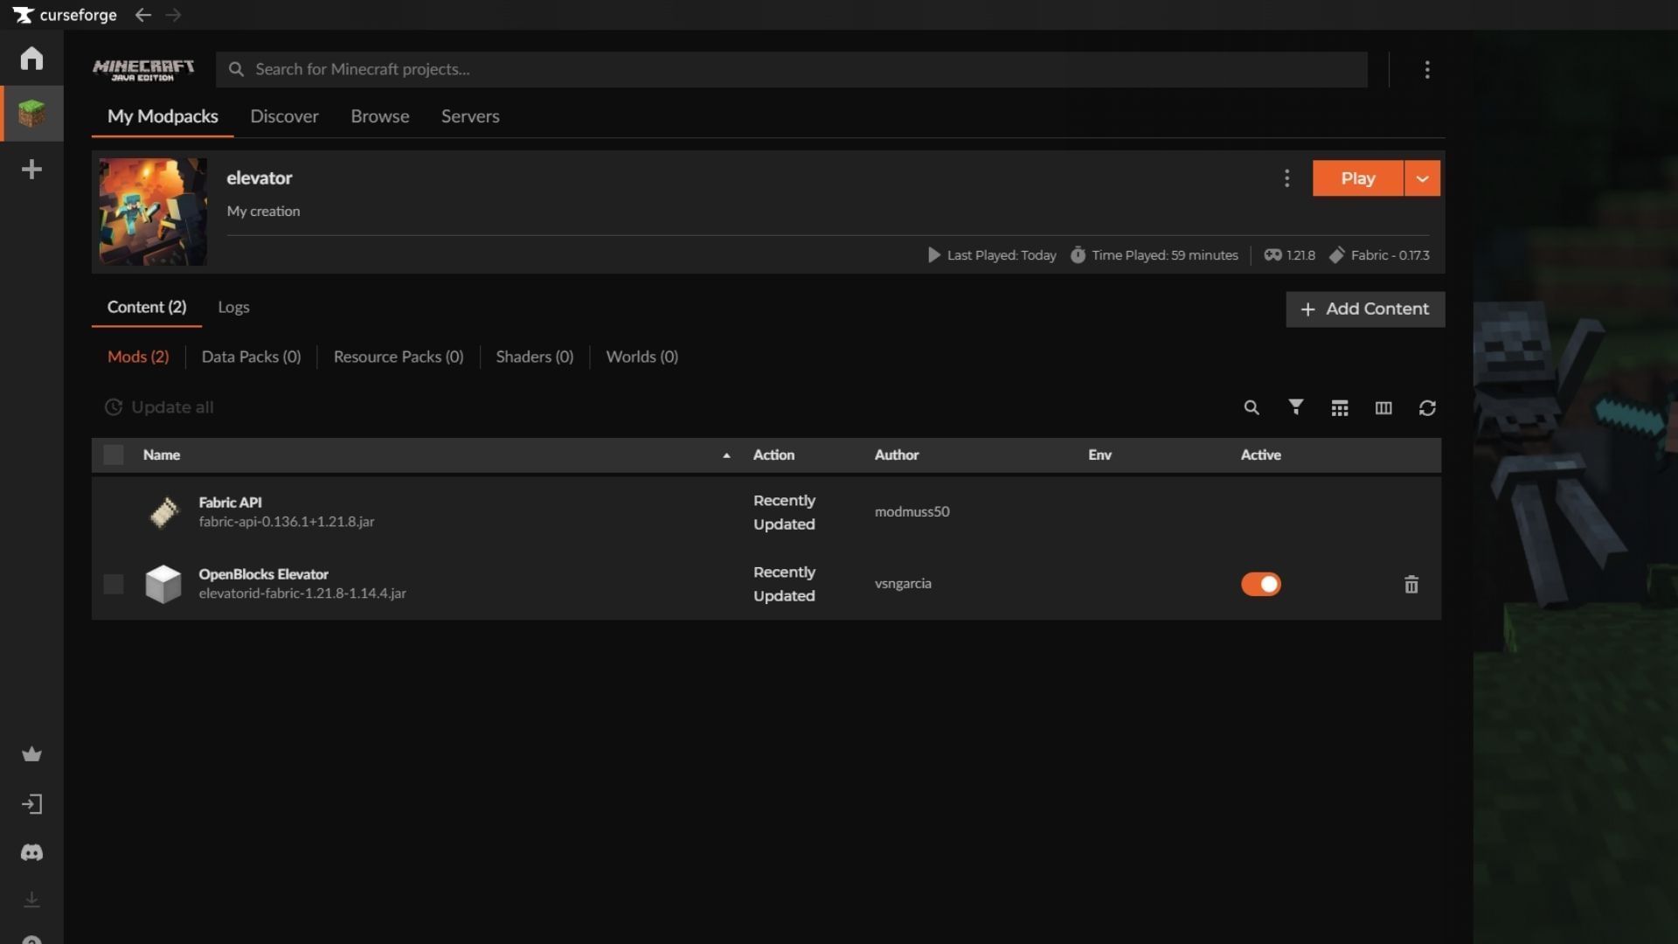Open the Browse tab
The image size is (1678, 944).
pos(379,115)
